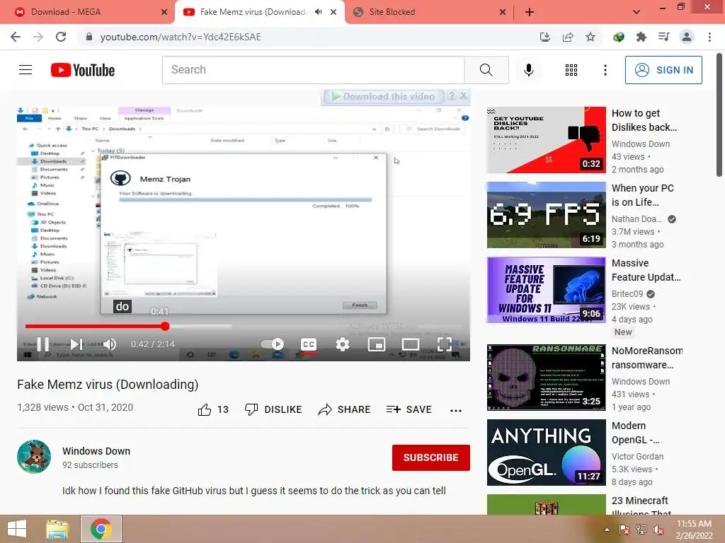Open Massive Feature Update video thumbnail
The height and width of the screenshot is (543, 725).
tap(546, 290)
